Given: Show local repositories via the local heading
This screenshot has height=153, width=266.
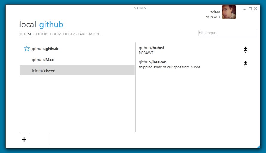Looking at the screenshot, I should (x=27, y=25).
